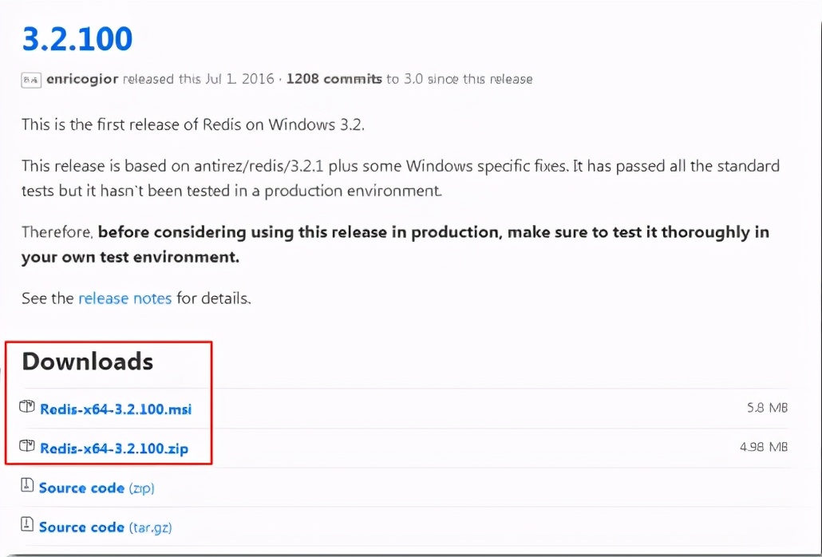Click the 5.8 MB file size label
Screen dimensions: 822x557
point(766,408)
